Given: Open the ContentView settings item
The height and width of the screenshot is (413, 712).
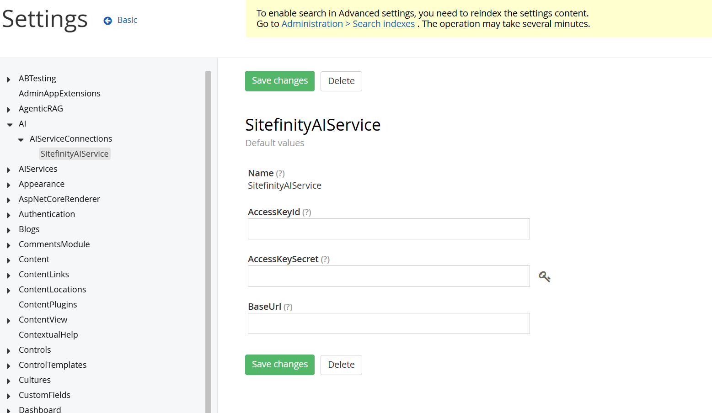Looking at the screenshot, I should [43, 320].
